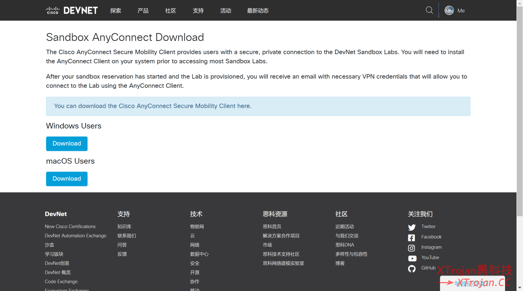Visit DevNet Automation Exchange link

[76, 236]
